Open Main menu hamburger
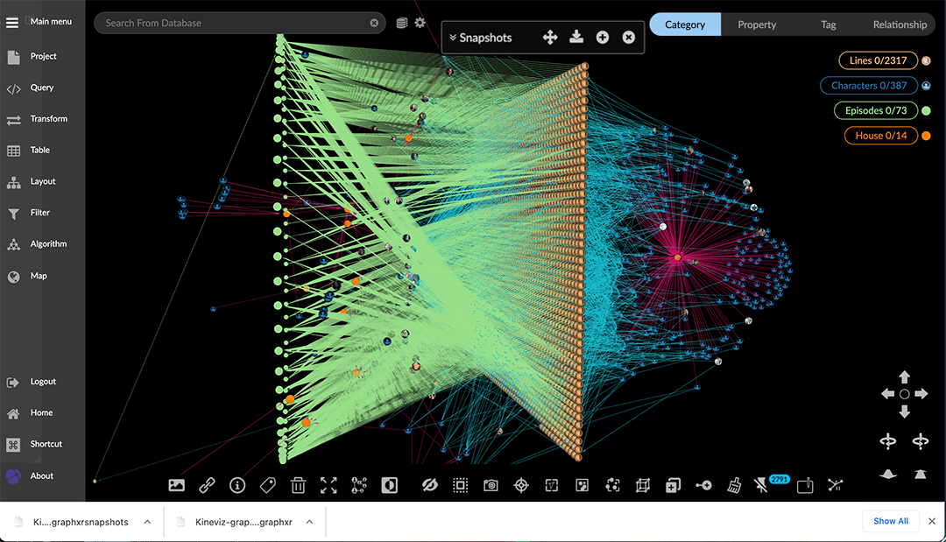946x542 pixels. 12,22
